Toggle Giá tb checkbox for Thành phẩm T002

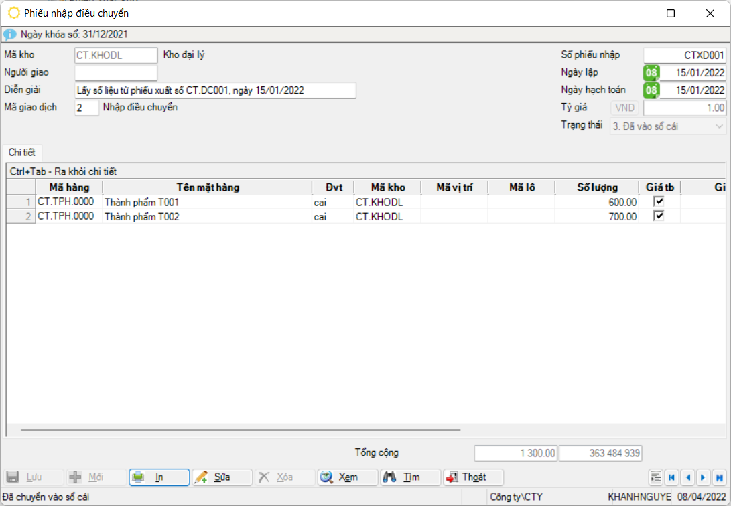pos(659,216)
